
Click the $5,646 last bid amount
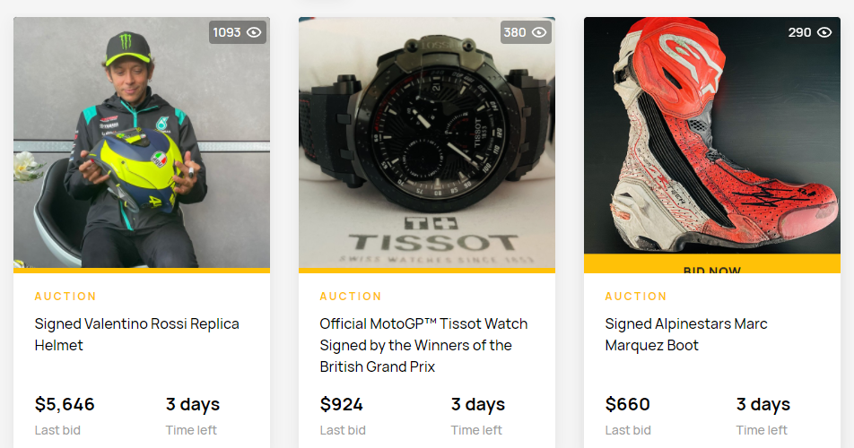pyautogui.click(x=65, y=404)
